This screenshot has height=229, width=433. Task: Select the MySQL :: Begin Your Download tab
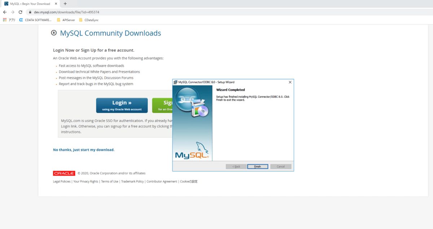tap(30, 4)
